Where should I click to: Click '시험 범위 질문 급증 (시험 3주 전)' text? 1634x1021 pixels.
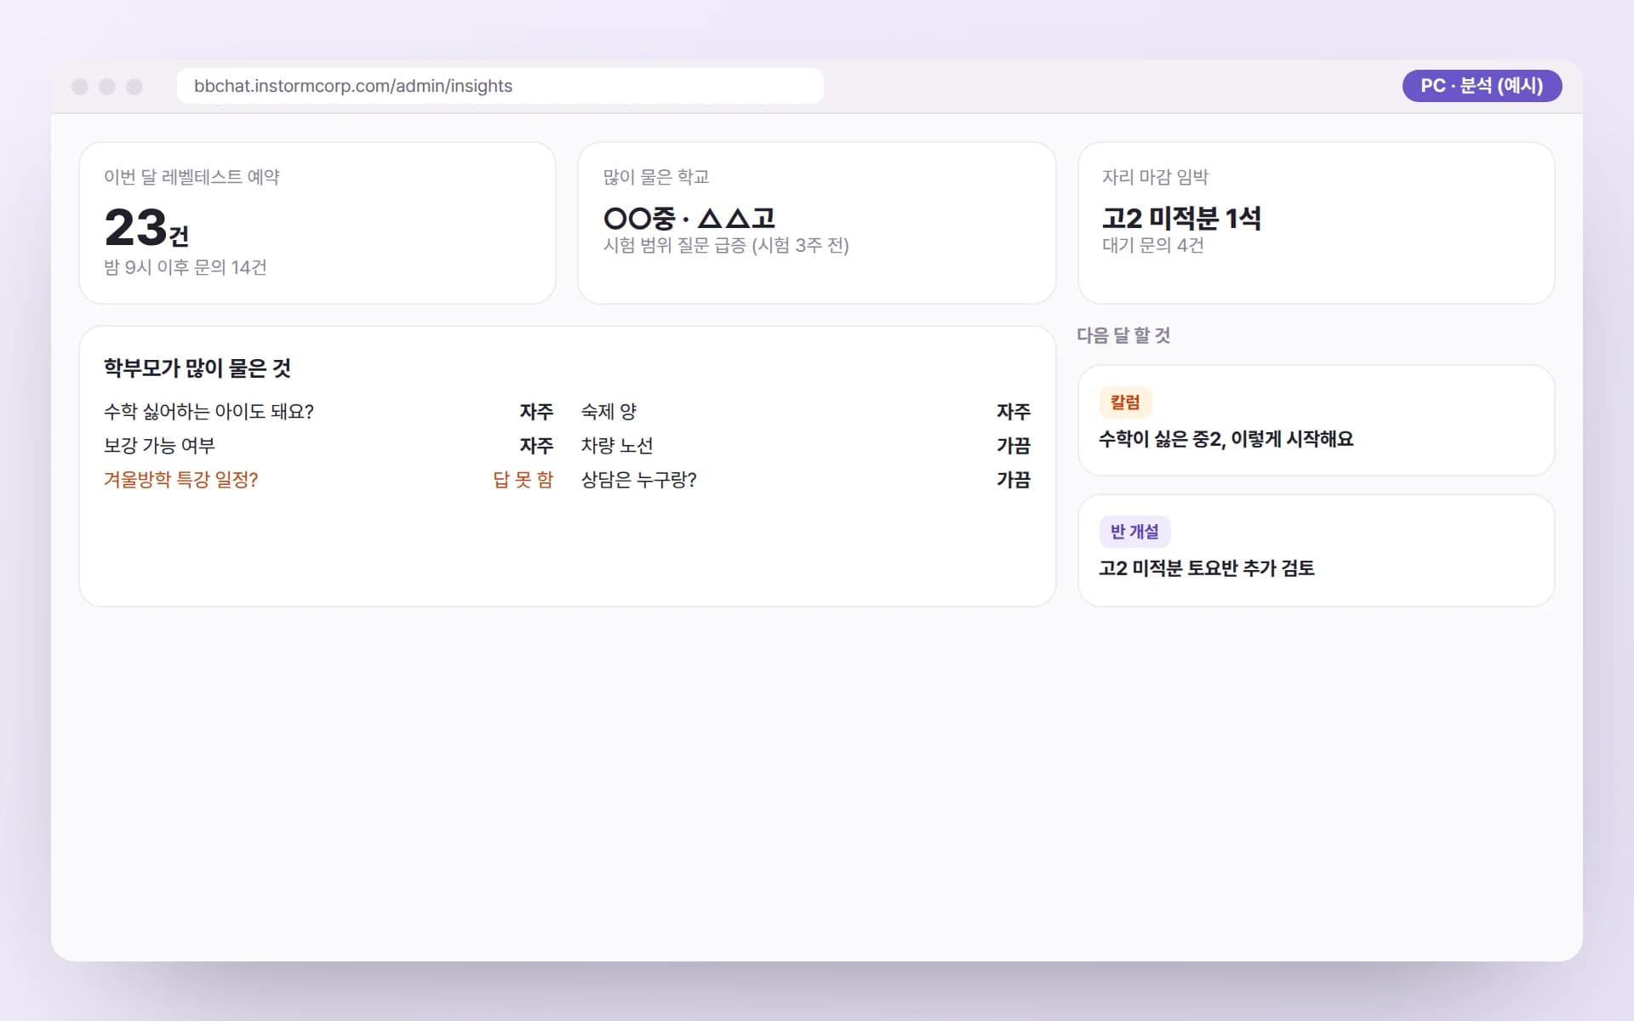click(726, 245)
